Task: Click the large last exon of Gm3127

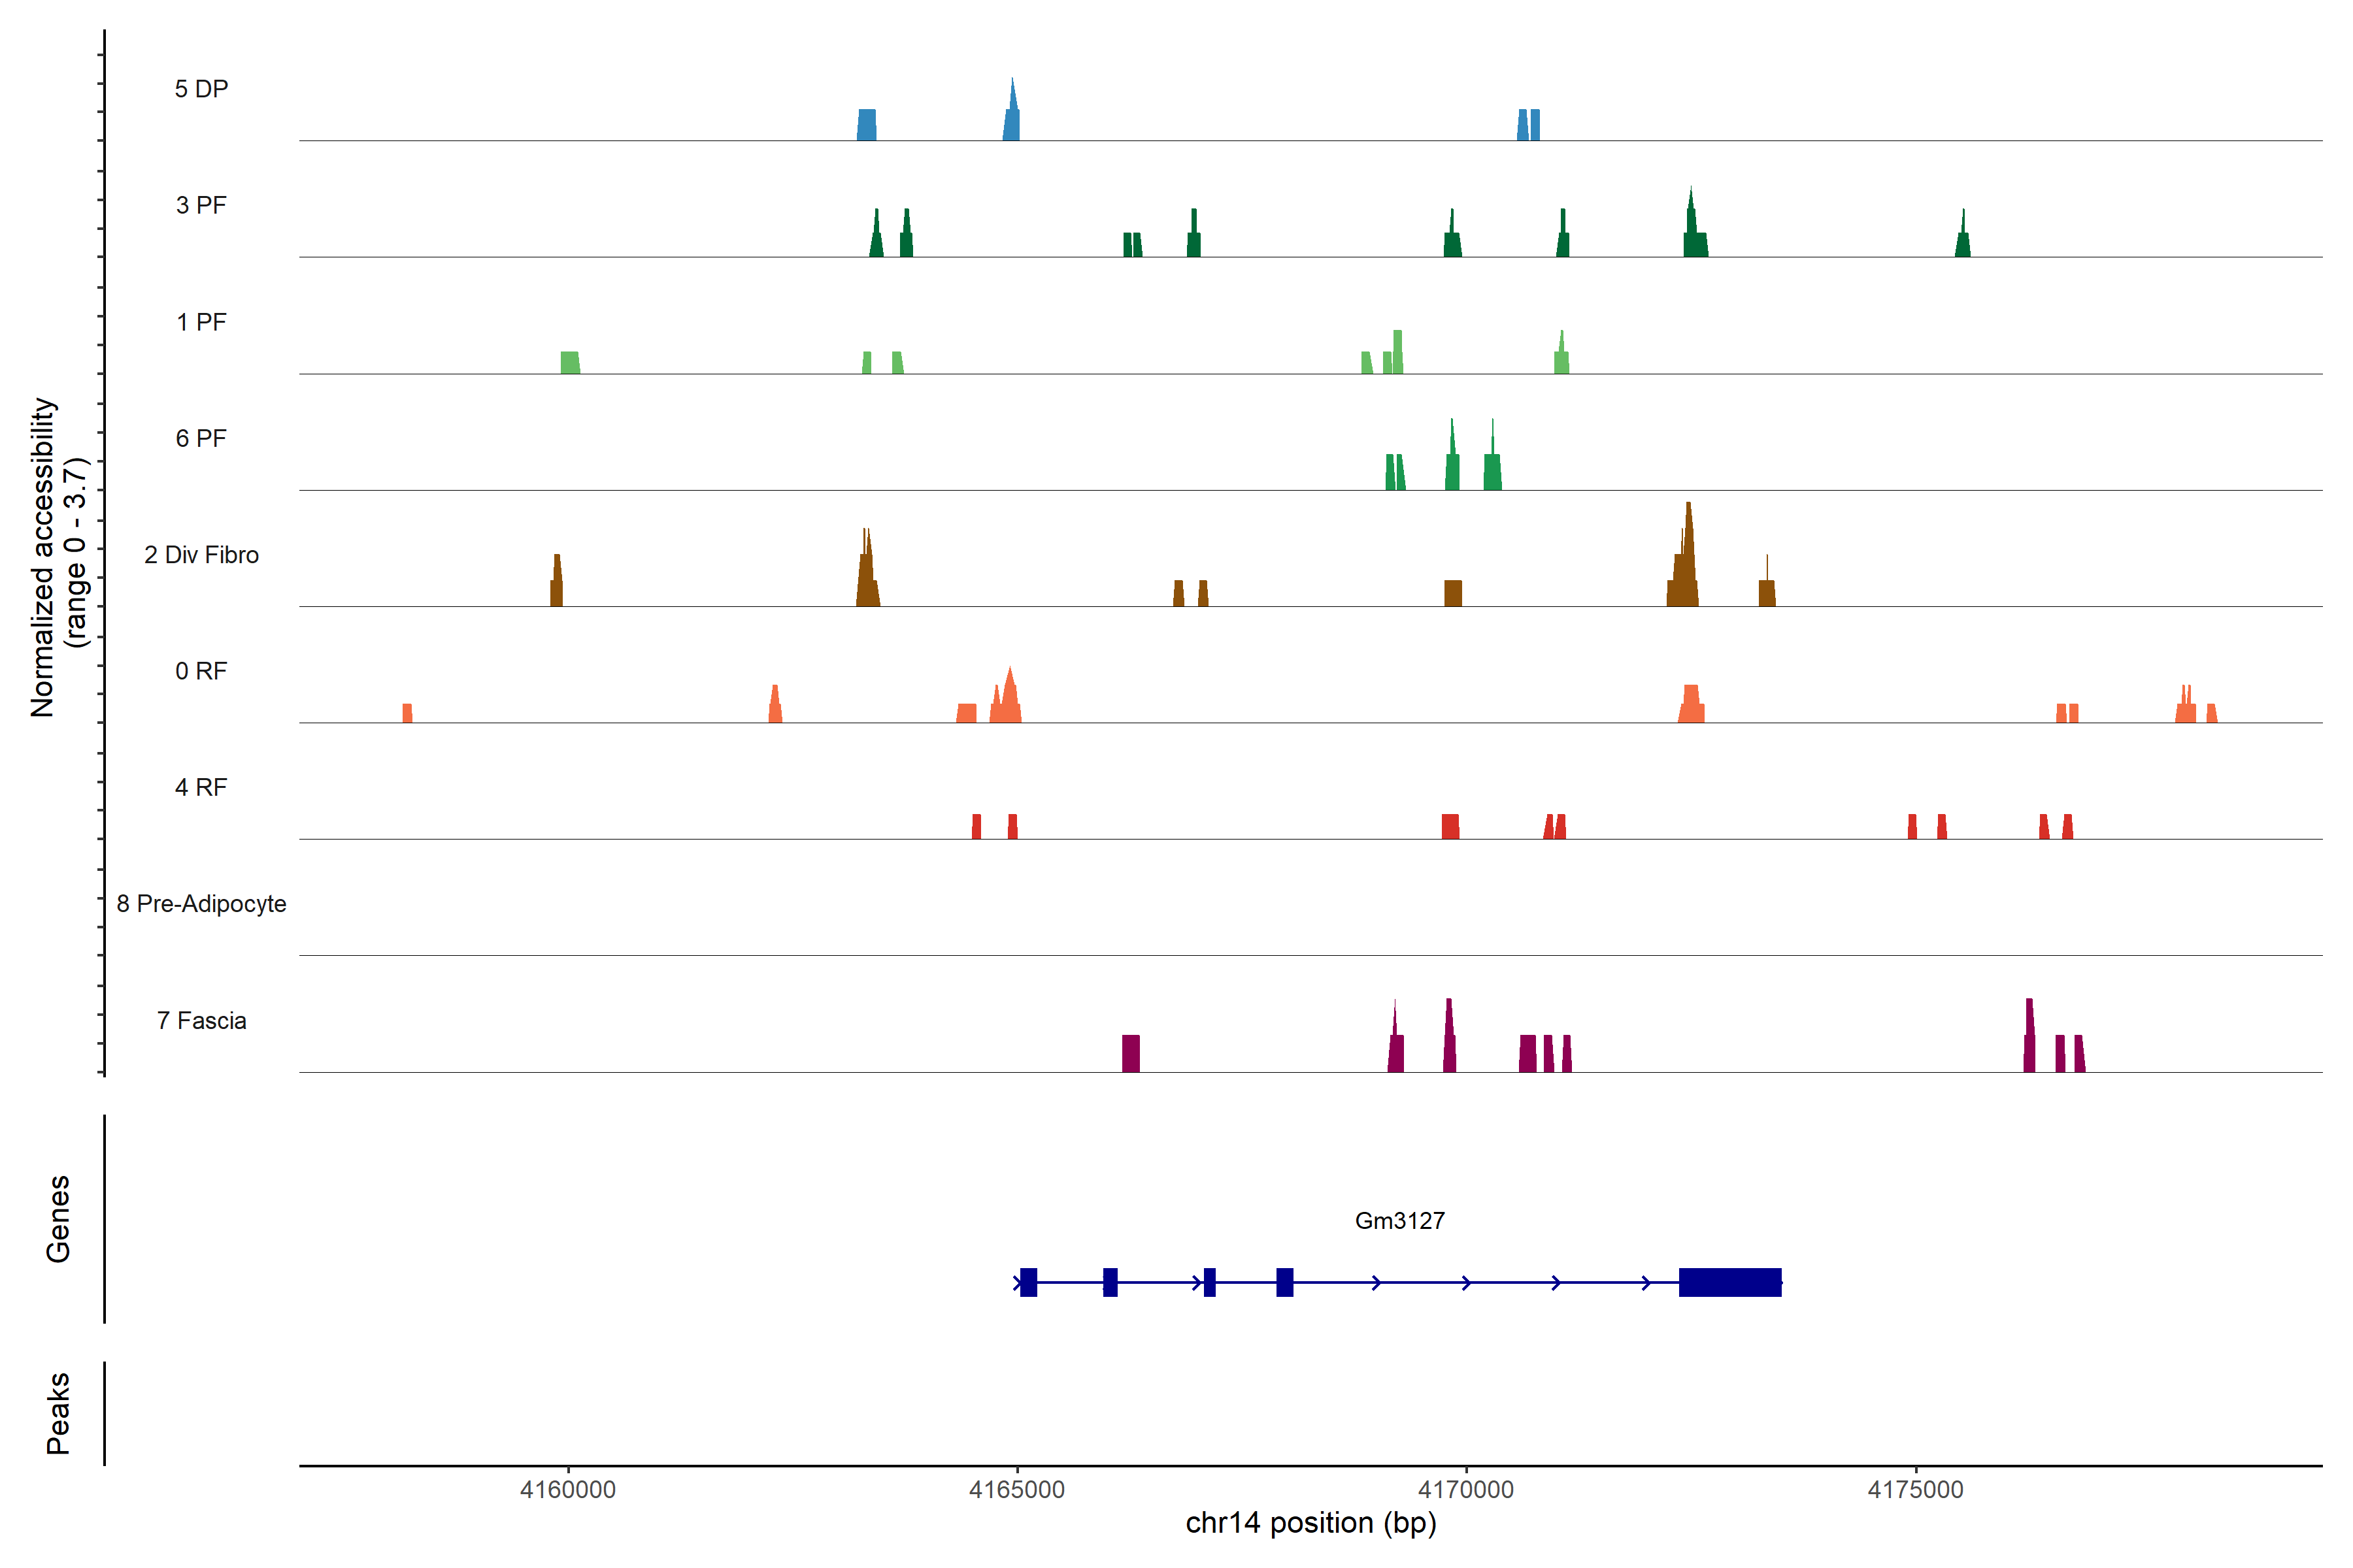Action: click(x=1729, y=1282)
